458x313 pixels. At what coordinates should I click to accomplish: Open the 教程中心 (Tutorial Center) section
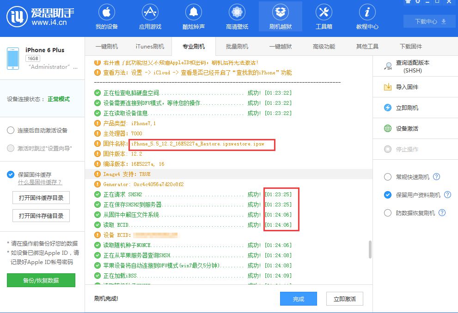[367, 16]
